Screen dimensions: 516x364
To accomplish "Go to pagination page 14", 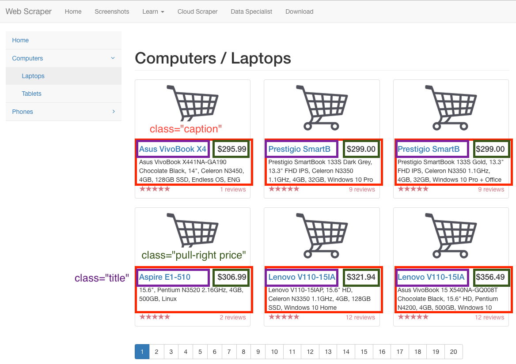I will coord(346,352).
